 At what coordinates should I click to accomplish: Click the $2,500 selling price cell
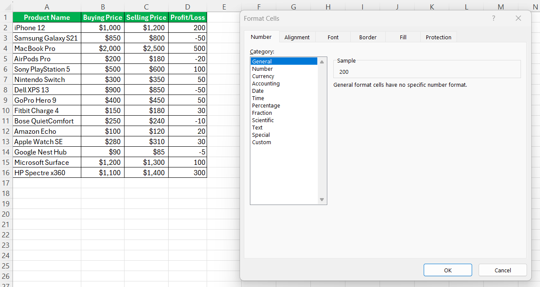click(x=146, y=48)
